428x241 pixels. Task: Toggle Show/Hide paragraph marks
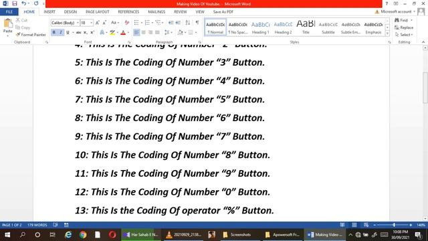pos(197,23)
